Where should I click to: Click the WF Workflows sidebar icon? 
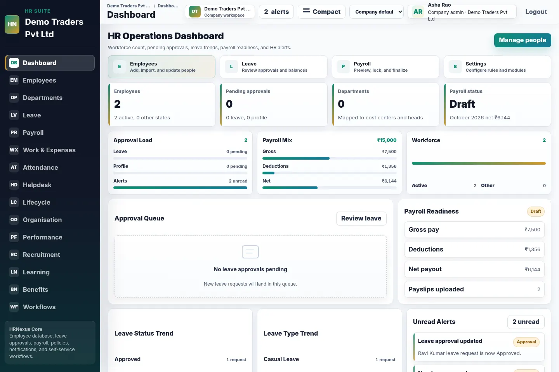click(14, 307)
